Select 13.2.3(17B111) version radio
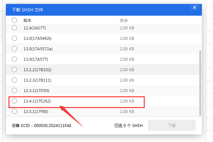213x142 pixels. click(x=14, y=80)
